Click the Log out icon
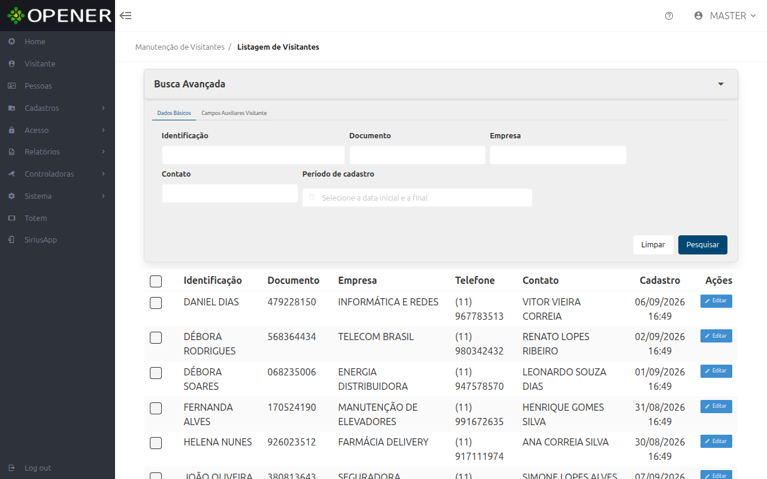The image size is (767, 479). 11,468
